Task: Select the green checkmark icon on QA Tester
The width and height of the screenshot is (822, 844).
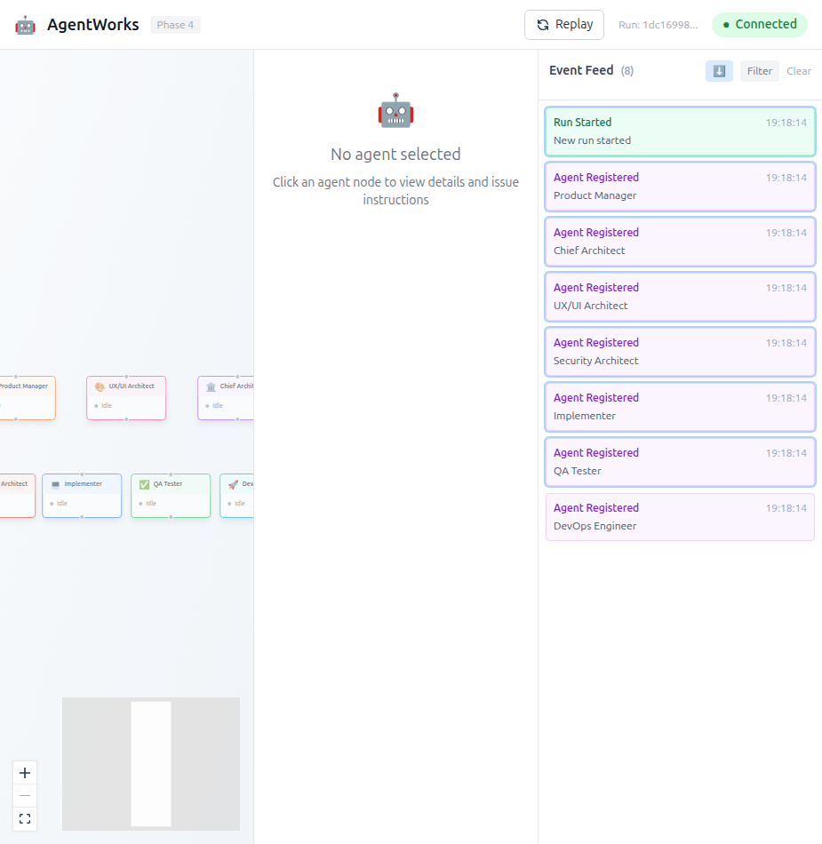Action: click(144, 484)
